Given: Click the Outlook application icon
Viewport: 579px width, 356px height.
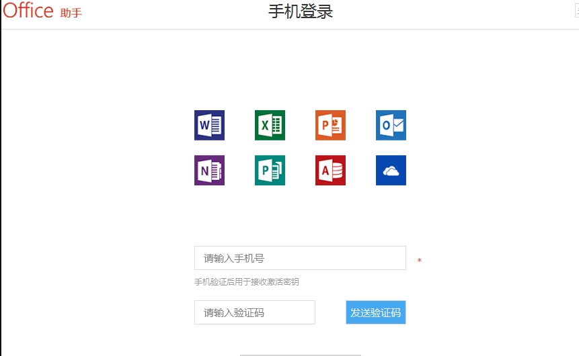Looking at the screenshot, I should 391,125.
